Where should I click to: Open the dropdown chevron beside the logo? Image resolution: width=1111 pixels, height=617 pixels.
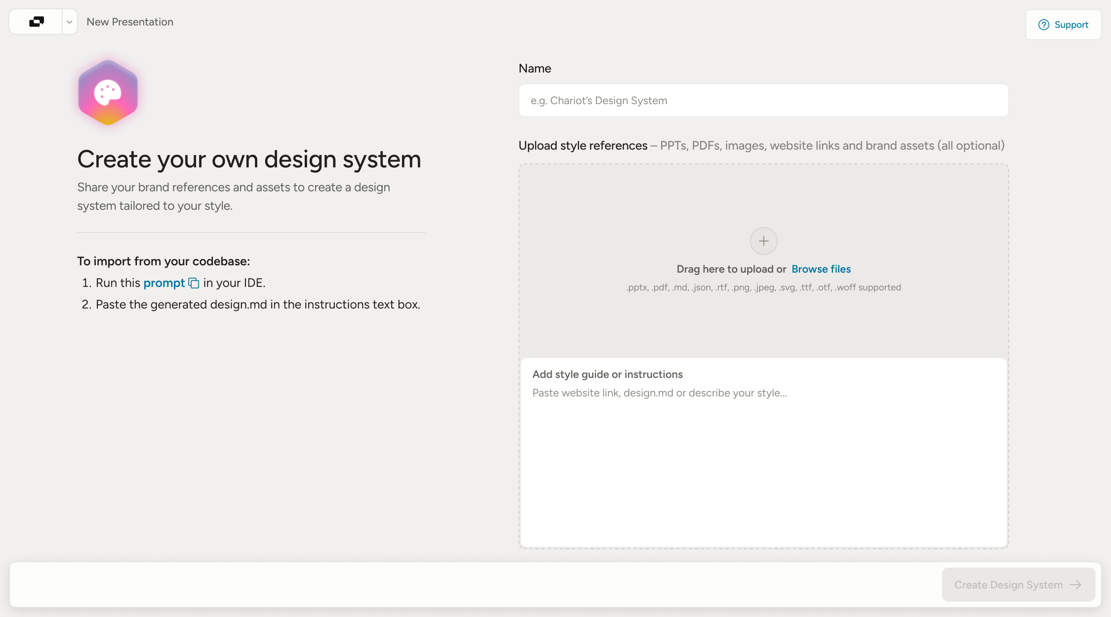(69, 22)
